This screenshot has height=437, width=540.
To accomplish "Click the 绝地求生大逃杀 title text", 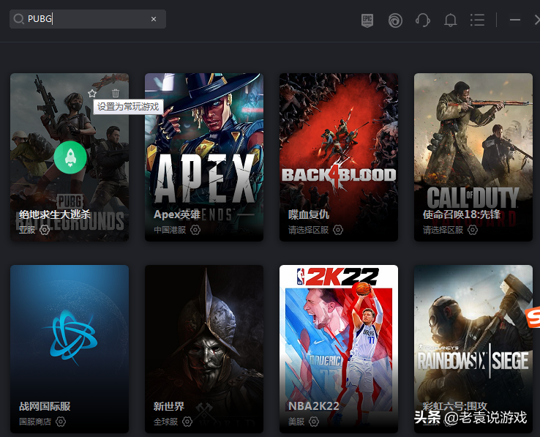I will pos(55,214).
